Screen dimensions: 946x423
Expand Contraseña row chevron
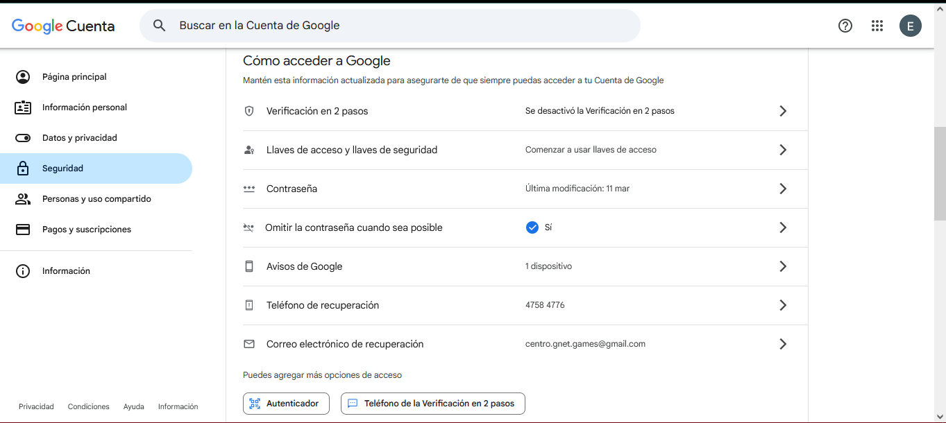click(x=783, y=189)
